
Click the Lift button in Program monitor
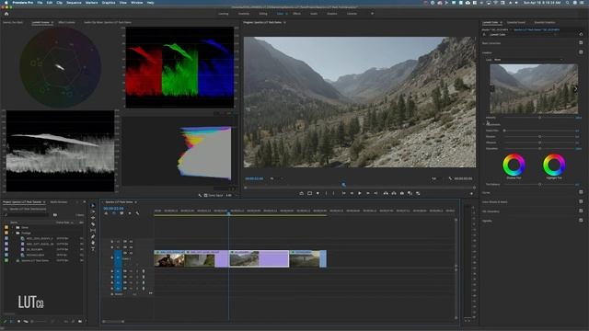coord(386,193)
